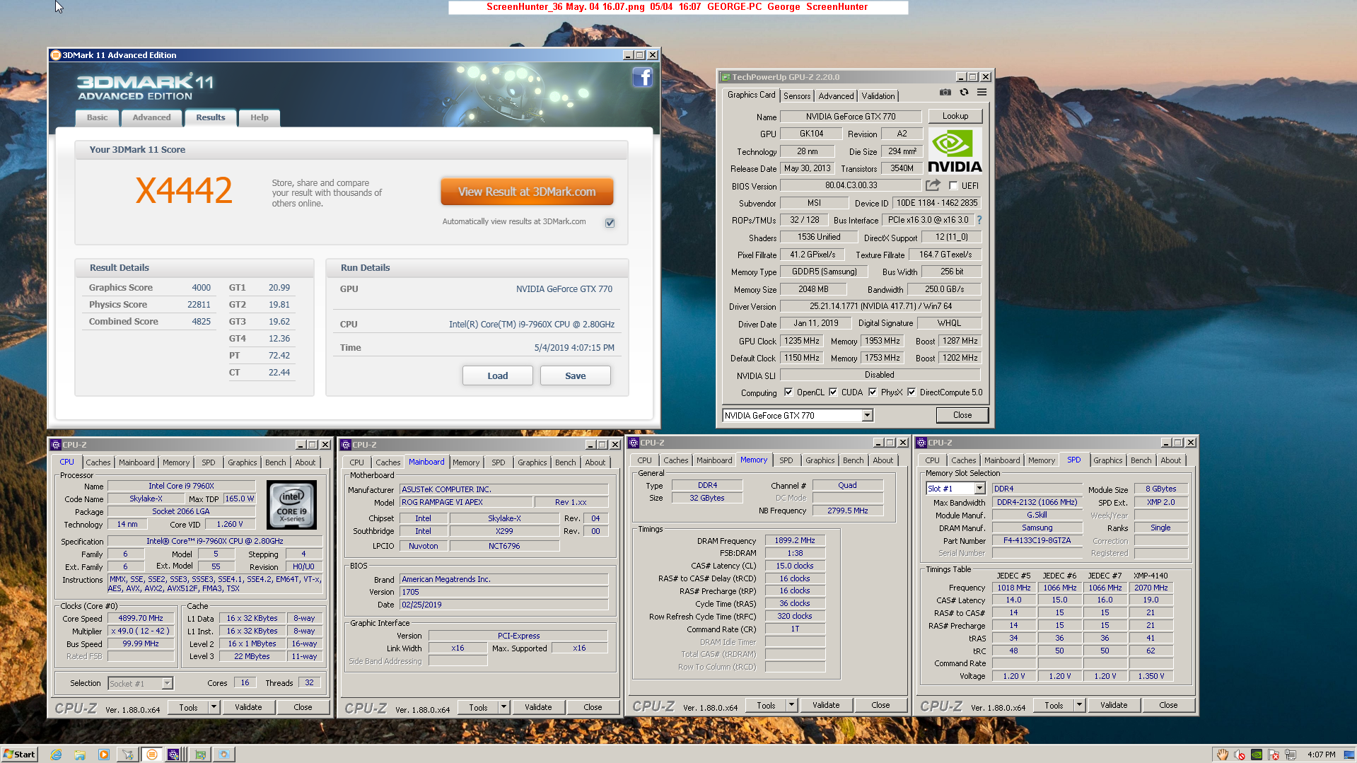Screen dimensions: 1357x763
Task: Click Lookup button in GPU-Z
Action: pyautogui.click(x=955, y=116)
